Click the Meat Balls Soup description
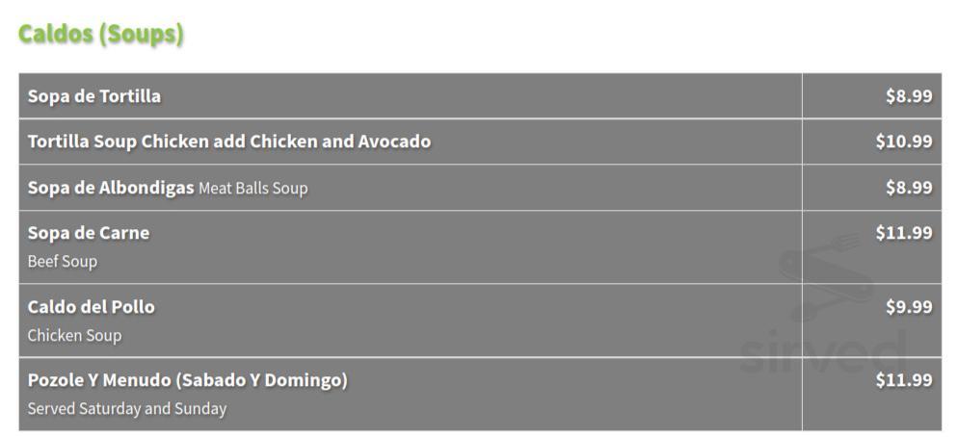Viewport: 958px width, 437px height. click(x=253, y=189)
